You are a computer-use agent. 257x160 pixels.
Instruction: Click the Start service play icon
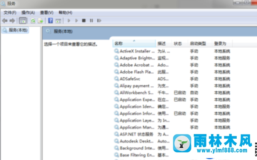pyautogui.click(x=69, y=21)
